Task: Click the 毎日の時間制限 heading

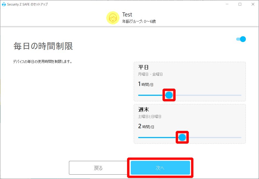Action: pos(43,46)
